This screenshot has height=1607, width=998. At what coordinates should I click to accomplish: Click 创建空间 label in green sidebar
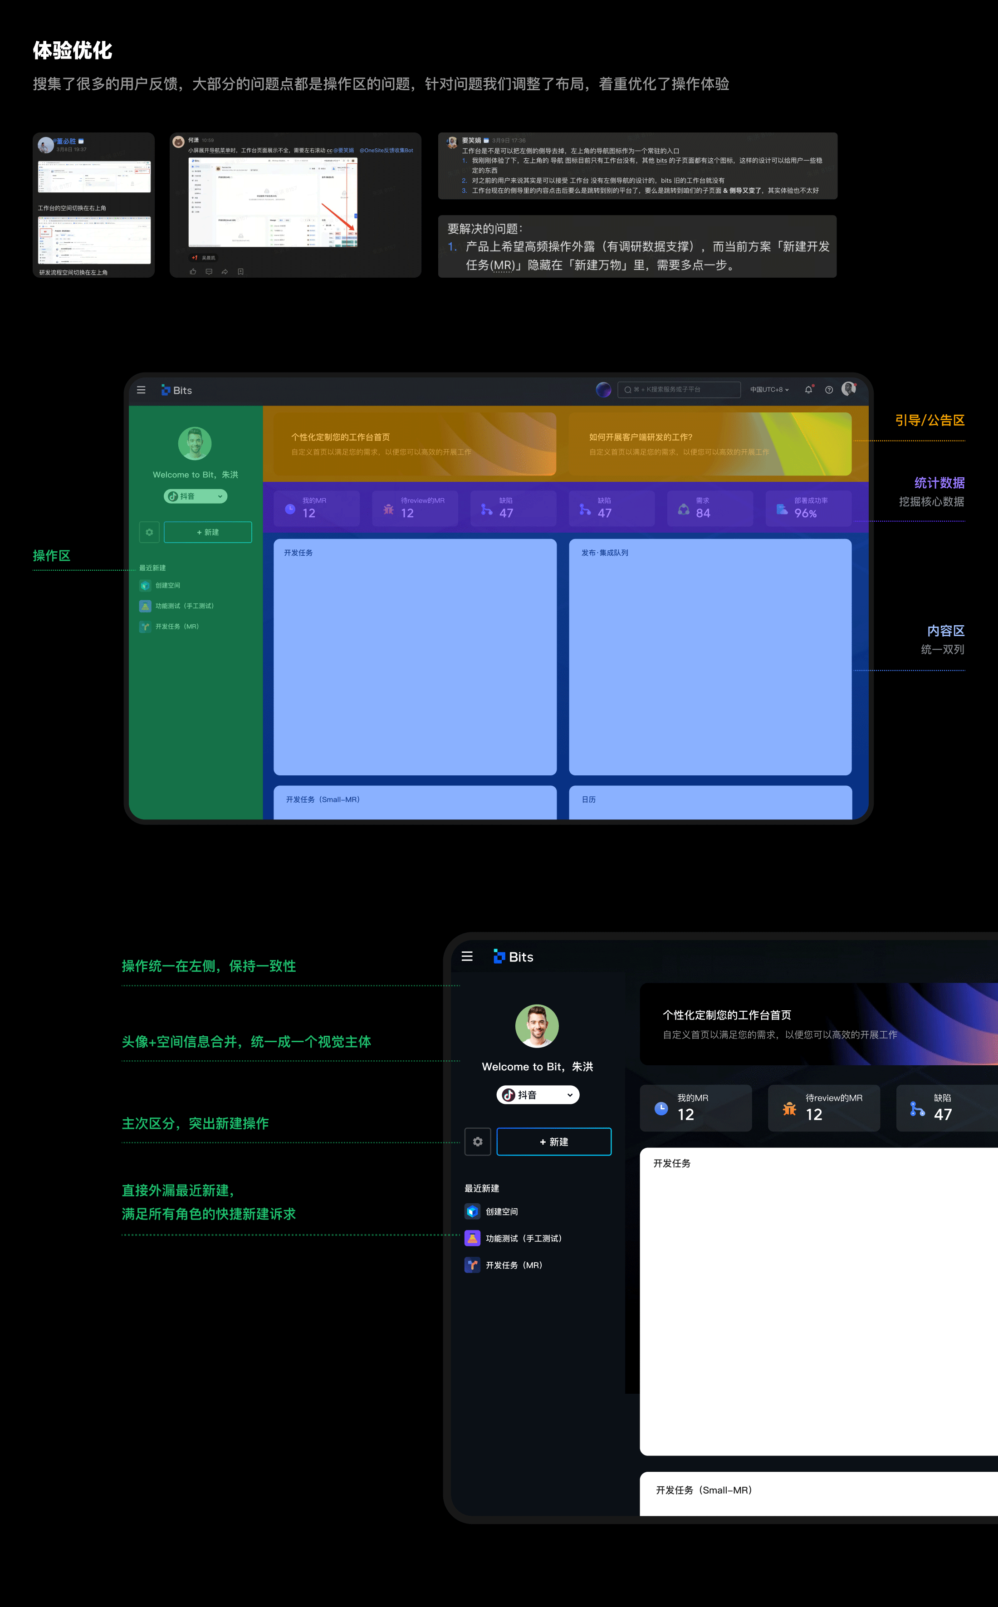168,585
